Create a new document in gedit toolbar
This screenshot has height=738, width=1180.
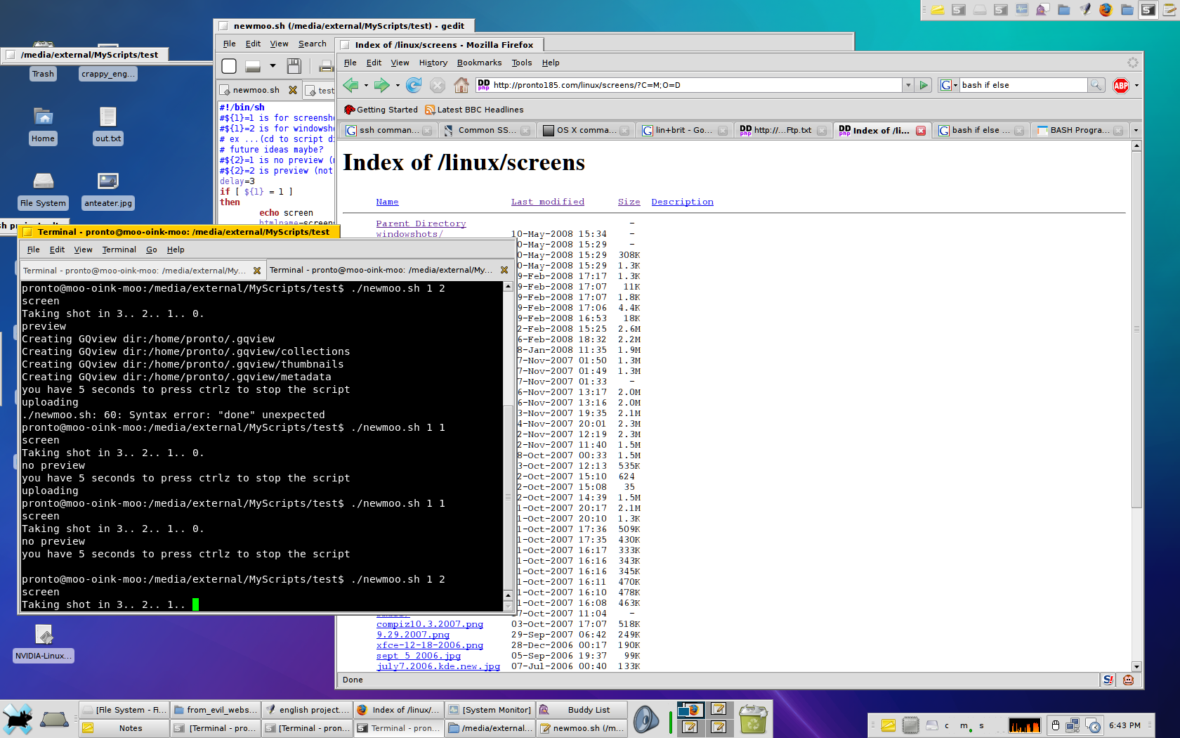[229, 66]
